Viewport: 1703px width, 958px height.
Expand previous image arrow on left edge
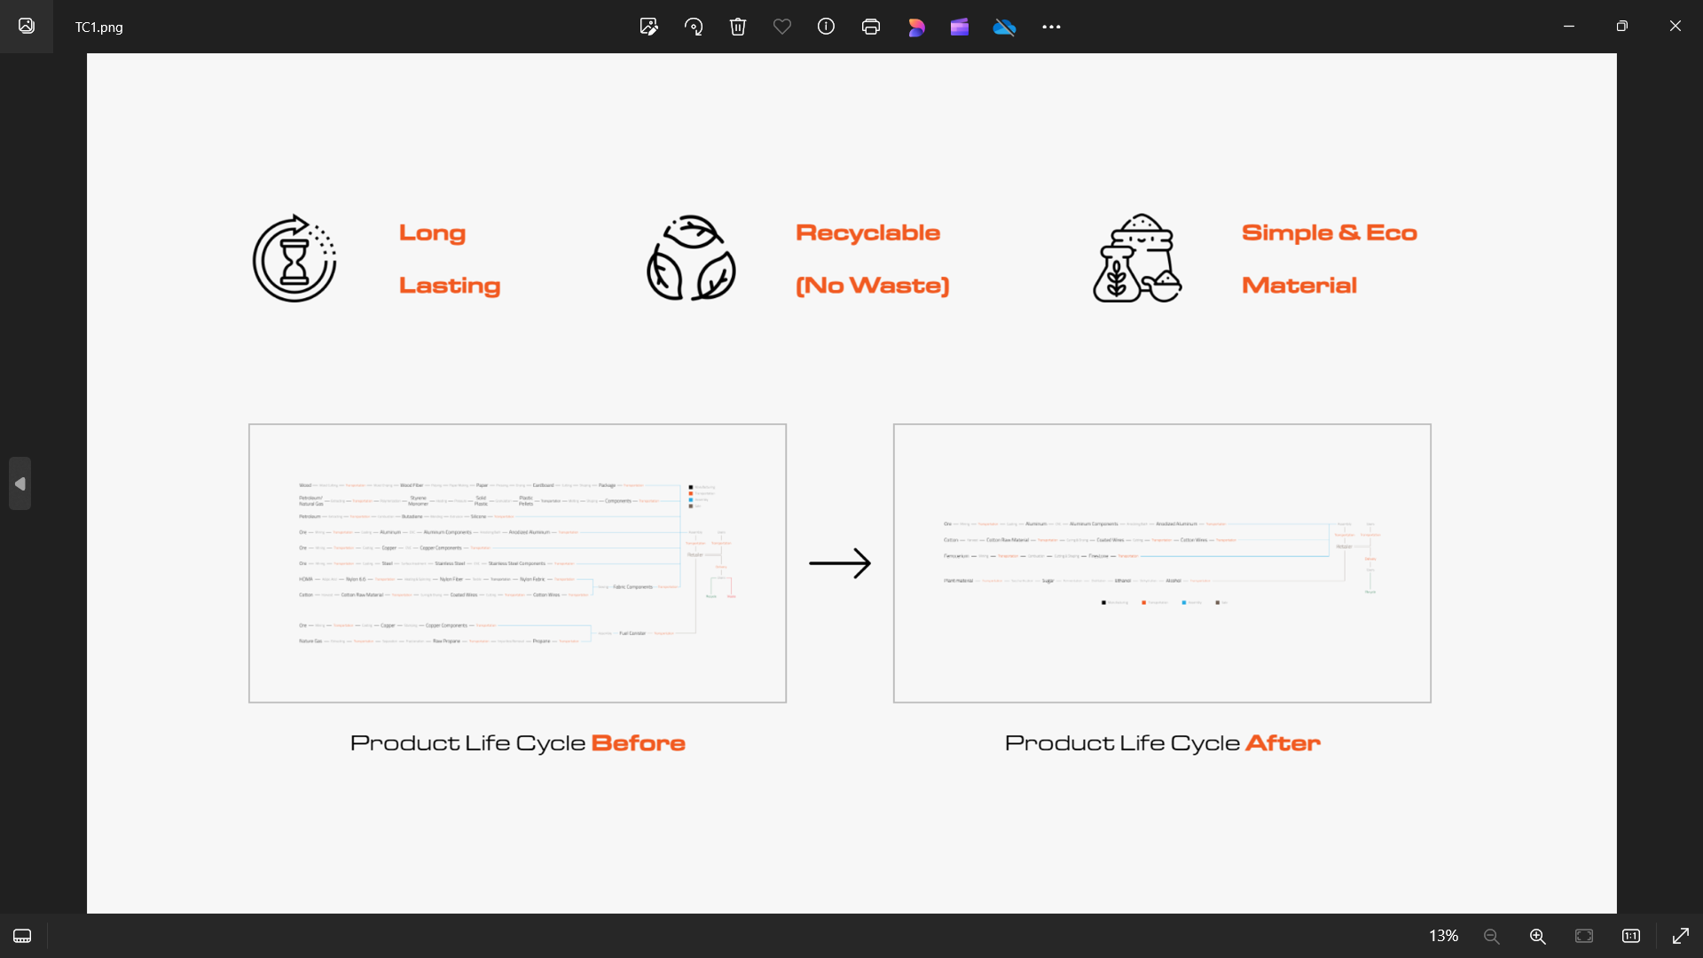coord(20,483)
